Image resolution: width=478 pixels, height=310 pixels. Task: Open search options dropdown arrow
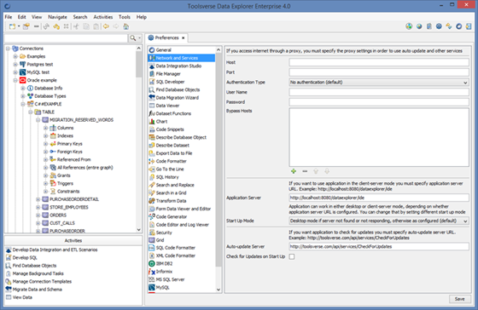click(140, 38)
